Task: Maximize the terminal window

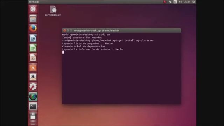Action: [x=71, y=30]
